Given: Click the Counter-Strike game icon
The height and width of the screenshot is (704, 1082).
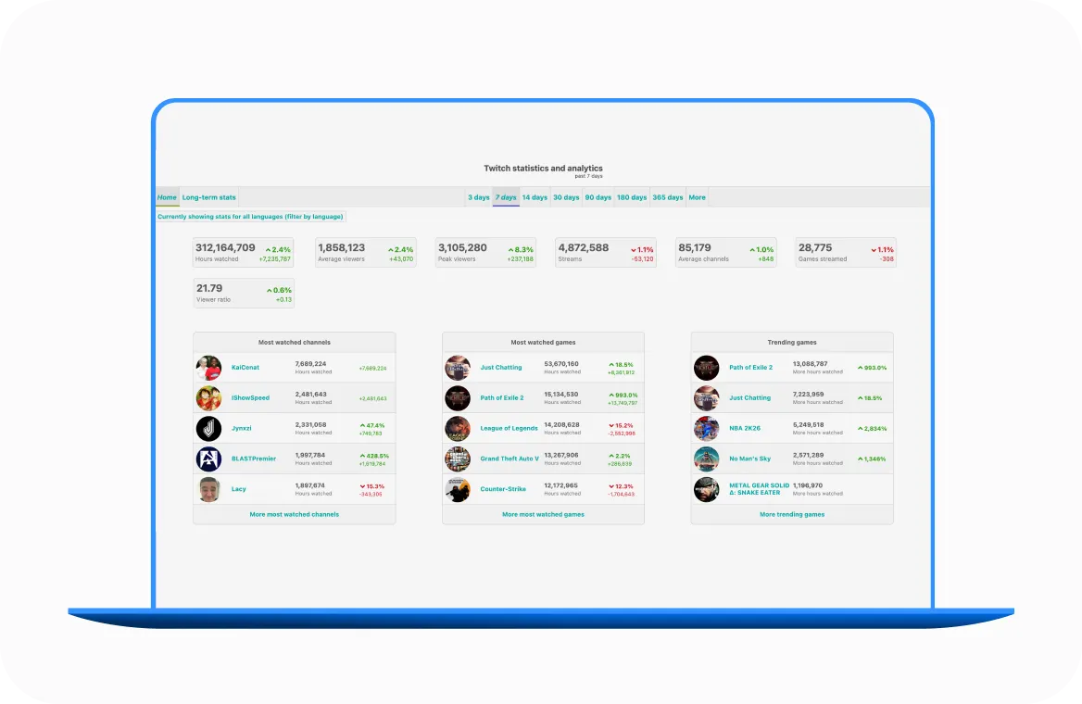Looking at the screenshot, I should (x=458, y=489).
